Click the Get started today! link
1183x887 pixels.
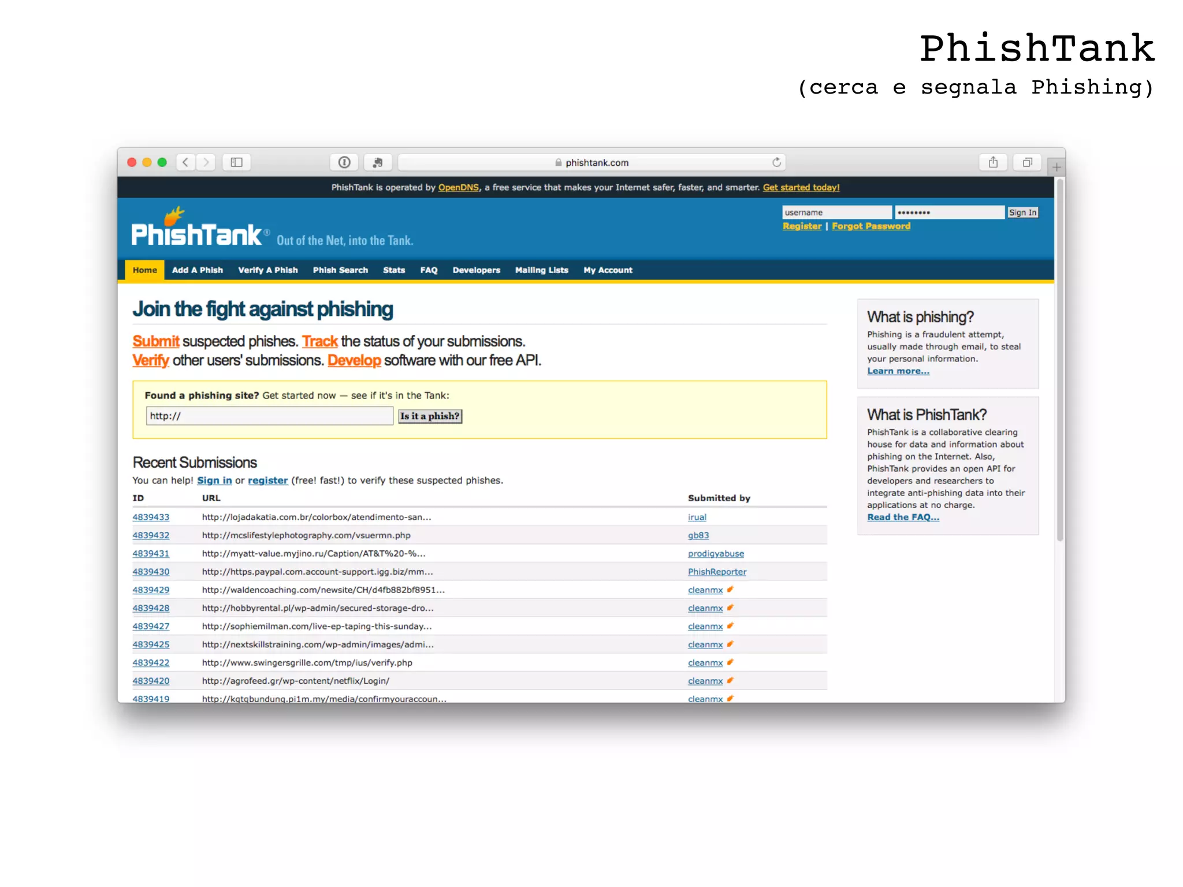801,187
